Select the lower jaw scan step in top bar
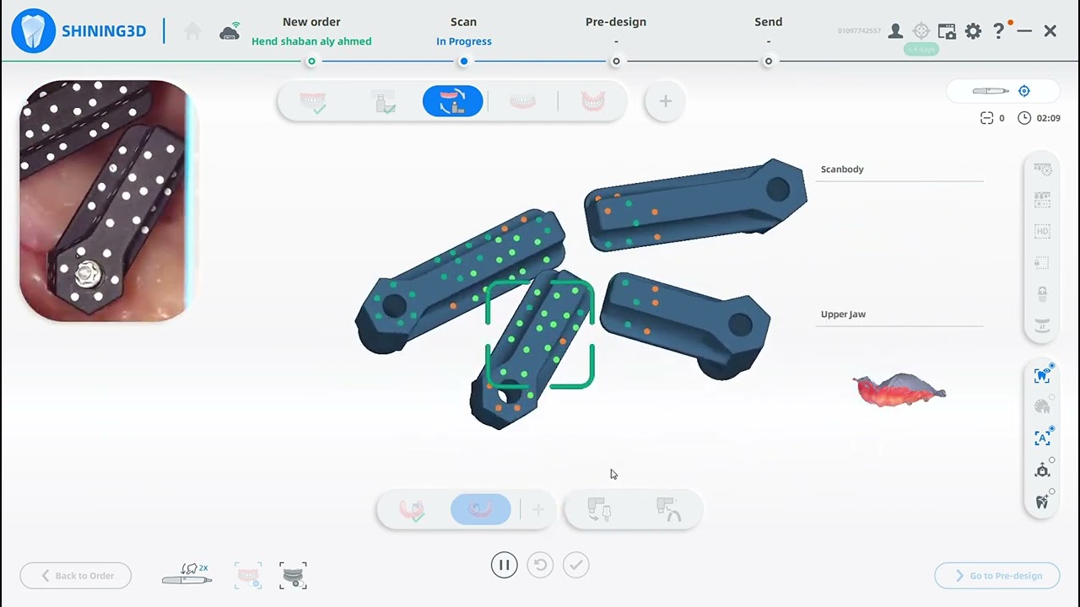The height and width of the screenshot is (607, 1080). point(593,102)
